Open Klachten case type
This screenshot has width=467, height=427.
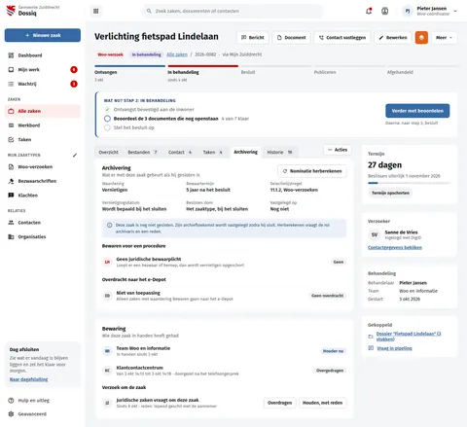(x=43, y=196)
